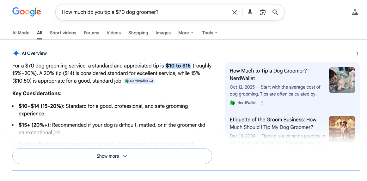Click the dog grooming thumbnail from NerdWallet
Image resolution: width=367 pixels, height=181 pixels.
342,80
